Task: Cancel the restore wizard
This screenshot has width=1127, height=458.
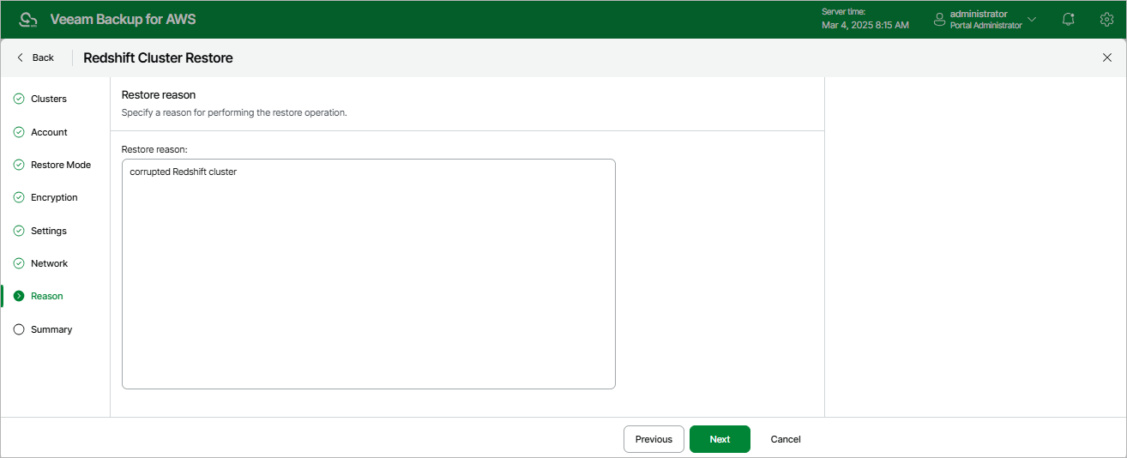Action: click(x=786, y=439)
